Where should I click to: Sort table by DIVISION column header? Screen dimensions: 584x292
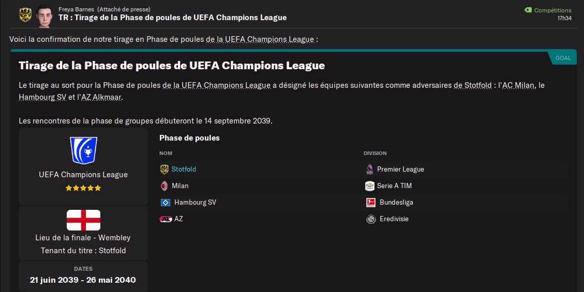[375, 153]
